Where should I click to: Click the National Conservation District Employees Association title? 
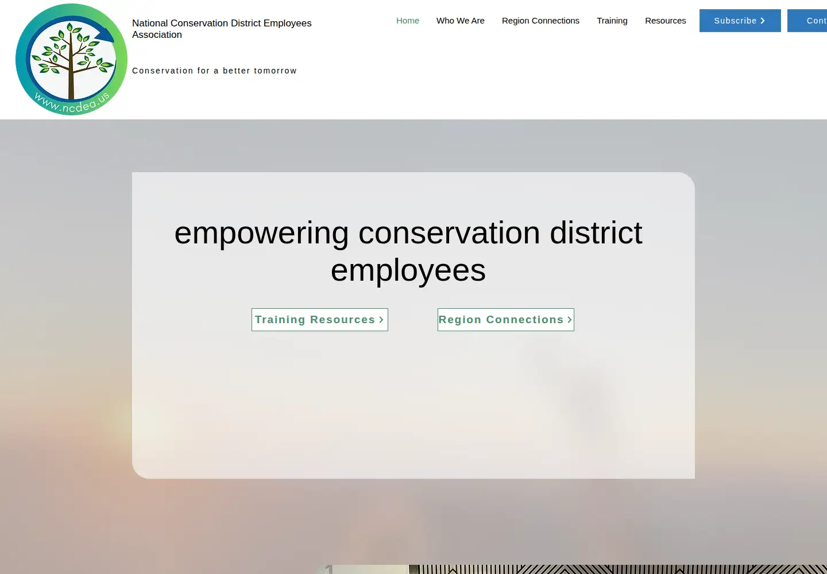pos(222,29)
